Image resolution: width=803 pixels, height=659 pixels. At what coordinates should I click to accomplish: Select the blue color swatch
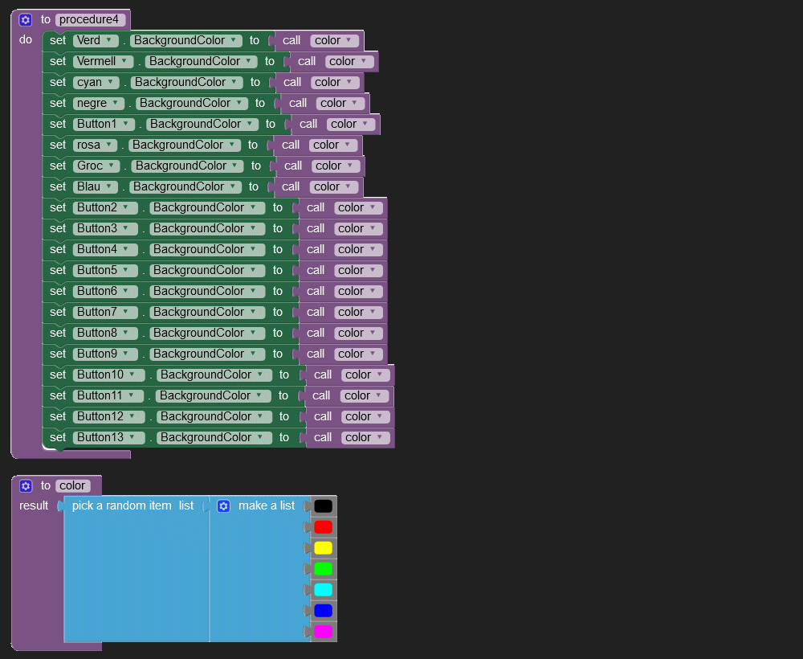[x=323, y=611]
